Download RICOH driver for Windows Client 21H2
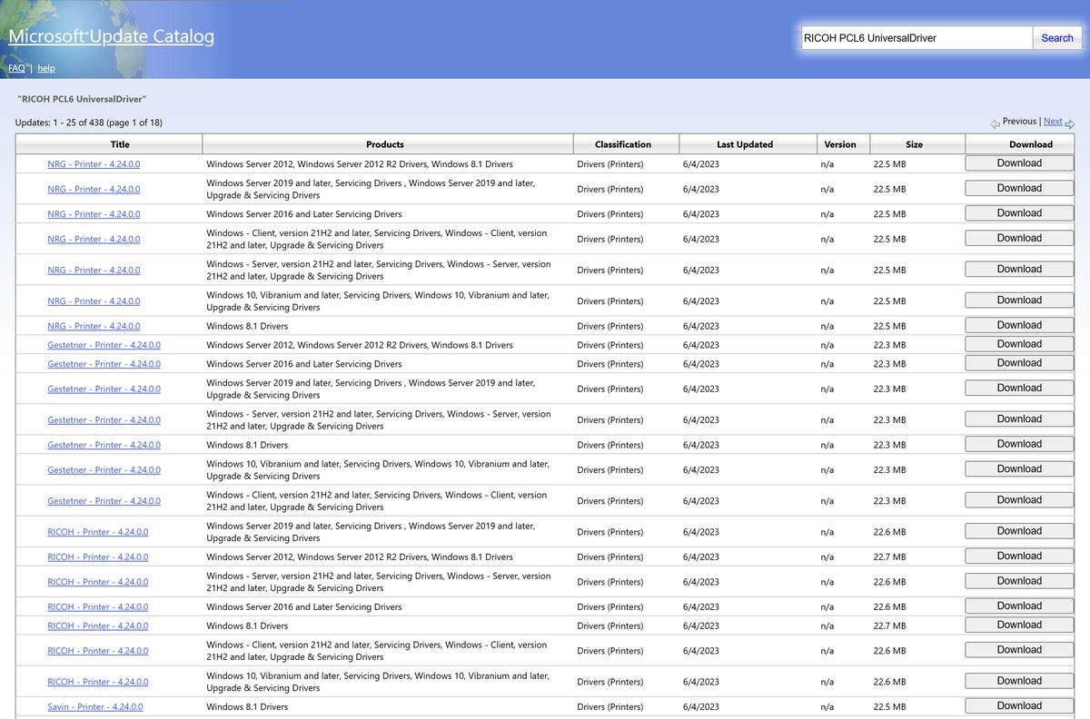This screenshot has width=1090, height=719. pyautogui.click(x=1019, y=650)
